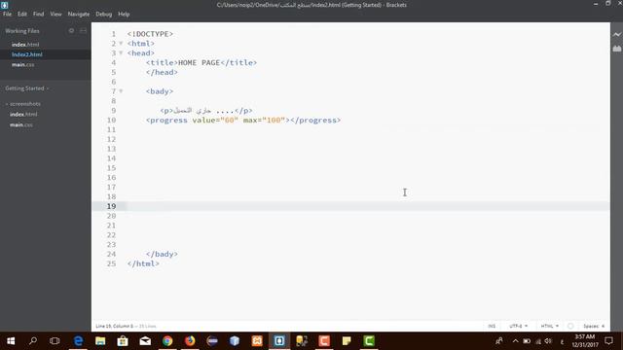Open the Getting Started project dropdown
The width and height of the screenshot is (623, 350).
26,88
